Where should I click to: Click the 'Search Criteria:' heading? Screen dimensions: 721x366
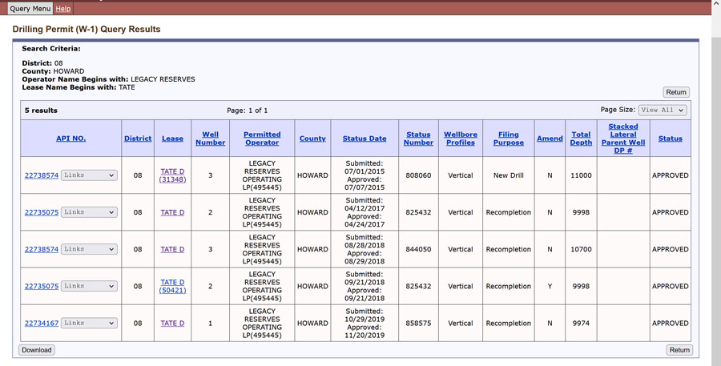[x=51, y=48]
